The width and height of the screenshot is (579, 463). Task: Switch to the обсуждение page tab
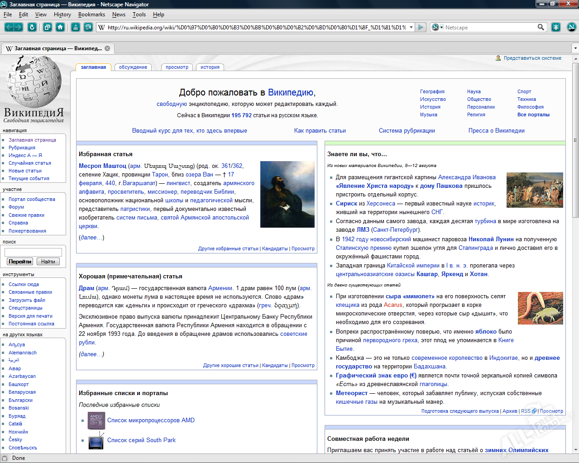pyautogui.click(x=133, y=67)
